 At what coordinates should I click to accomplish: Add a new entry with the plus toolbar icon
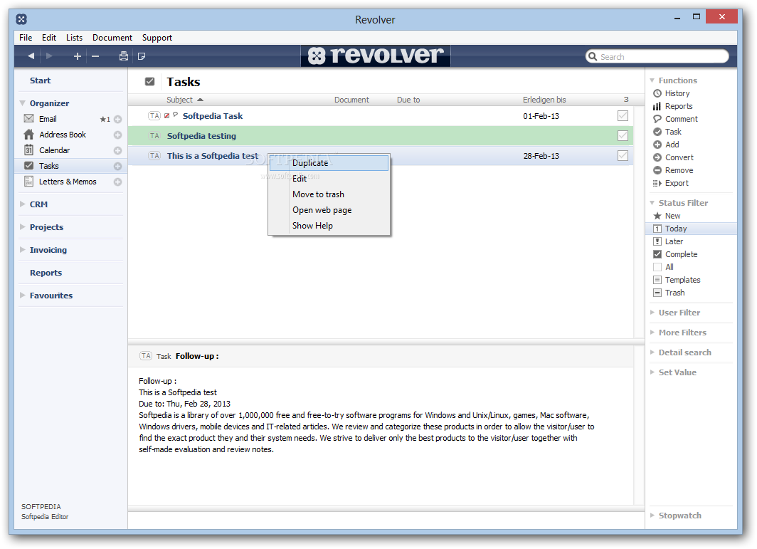(78, 56)
